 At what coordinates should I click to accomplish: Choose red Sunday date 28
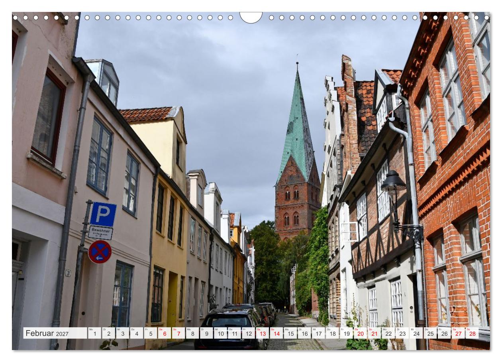472,333
